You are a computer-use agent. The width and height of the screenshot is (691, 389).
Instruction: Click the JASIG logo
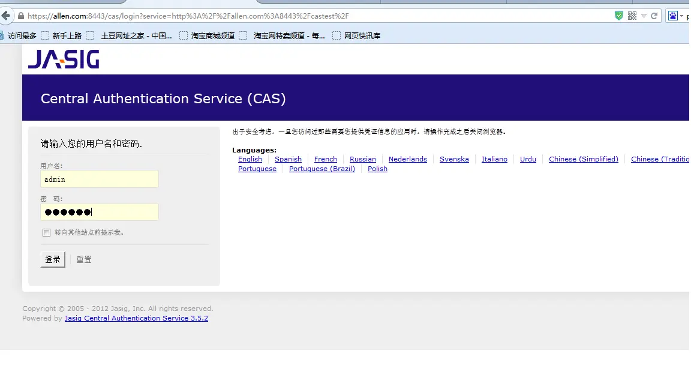tap(64, 59)
